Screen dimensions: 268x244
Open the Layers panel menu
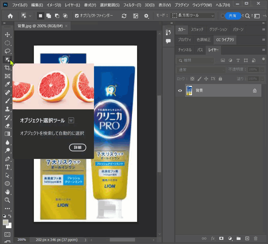(x=264, y=50)
